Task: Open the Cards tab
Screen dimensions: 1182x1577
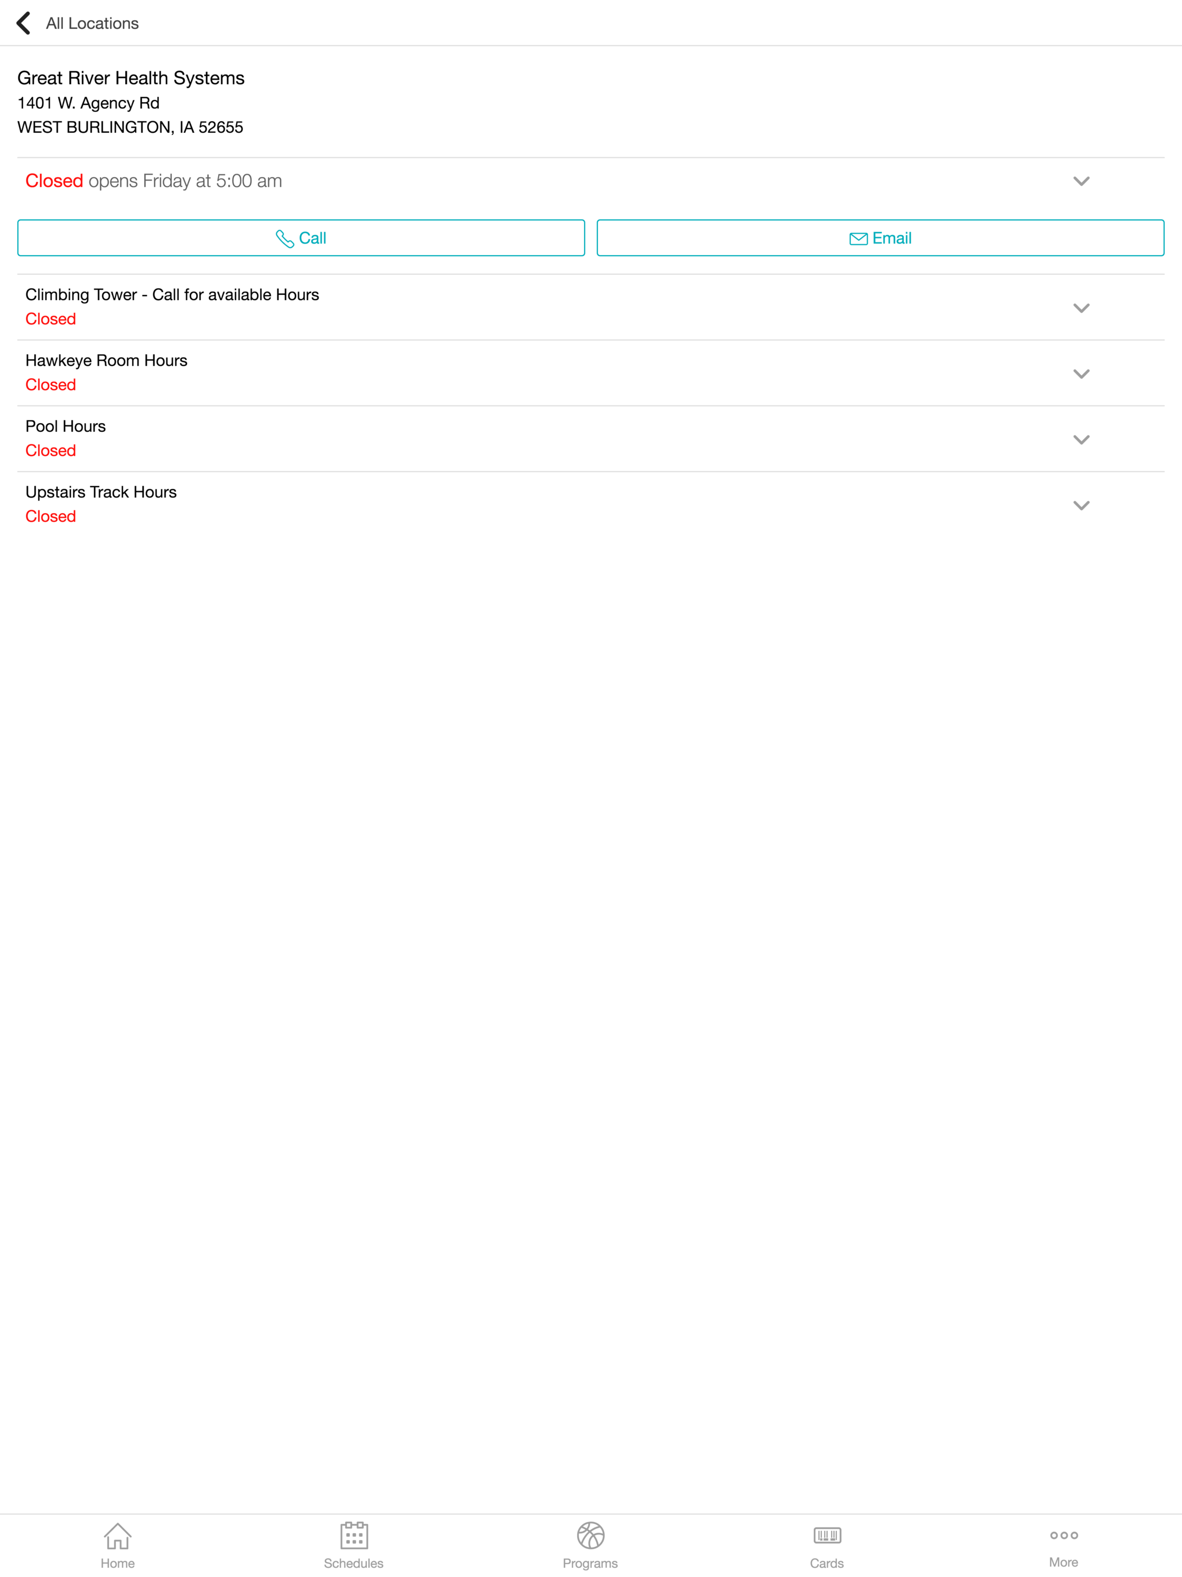Action: point(827,1545)
